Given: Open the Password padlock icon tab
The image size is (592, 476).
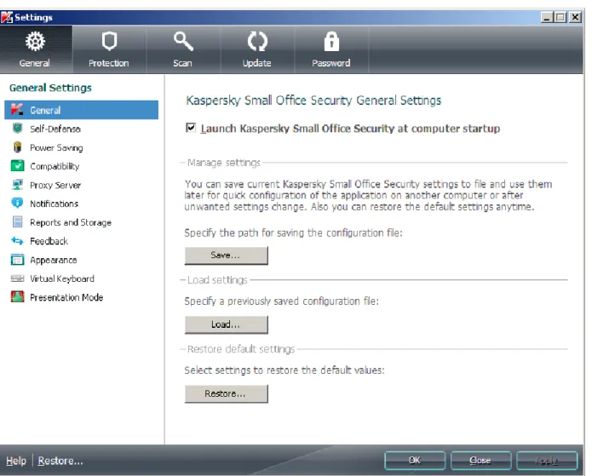Looking at the screenshot, I should pos(331,49).
